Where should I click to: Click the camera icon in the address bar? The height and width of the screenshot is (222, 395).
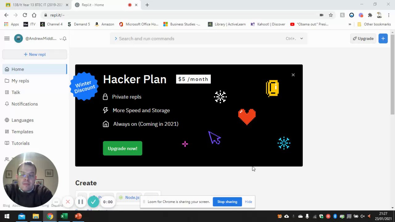click(322, 15)
